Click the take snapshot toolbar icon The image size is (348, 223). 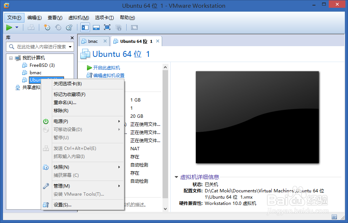pos(47,27)
